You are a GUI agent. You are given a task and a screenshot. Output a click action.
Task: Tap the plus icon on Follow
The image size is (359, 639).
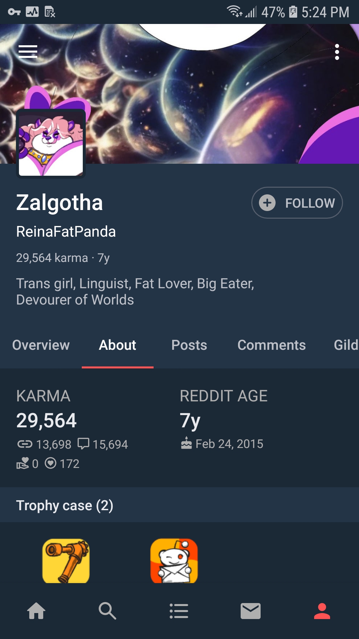pyautogui.click(x=267, y=203)
